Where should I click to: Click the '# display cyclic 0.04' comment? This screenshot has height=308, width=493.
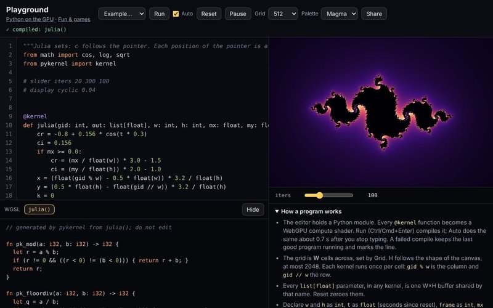tap(59, 90)
